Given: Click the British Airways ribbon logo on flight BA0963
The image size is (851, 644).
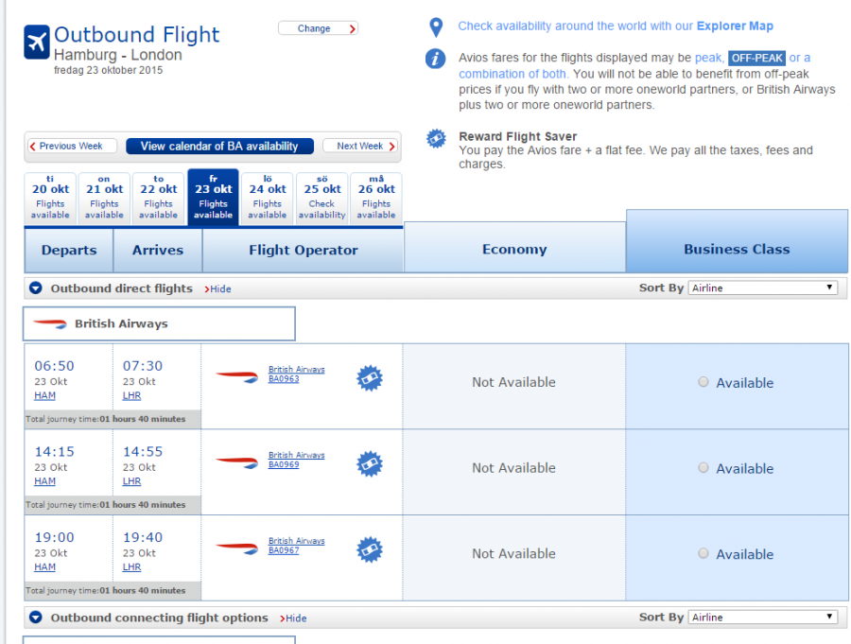Looking at the screenshot, I should tap(236, 376).
